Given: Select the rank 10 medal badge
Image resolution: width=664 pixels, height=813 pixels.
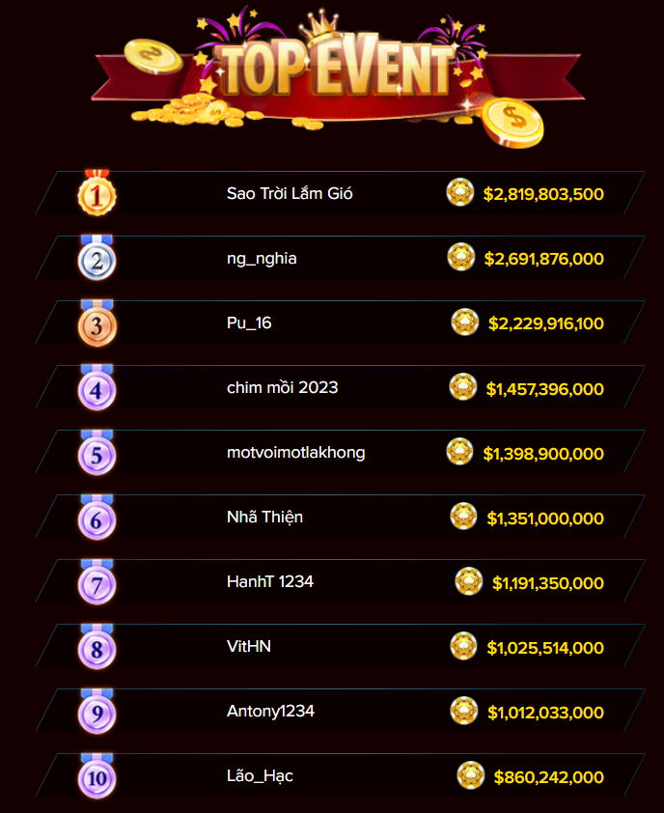Looking at the screenshot, I should (97, 776).
